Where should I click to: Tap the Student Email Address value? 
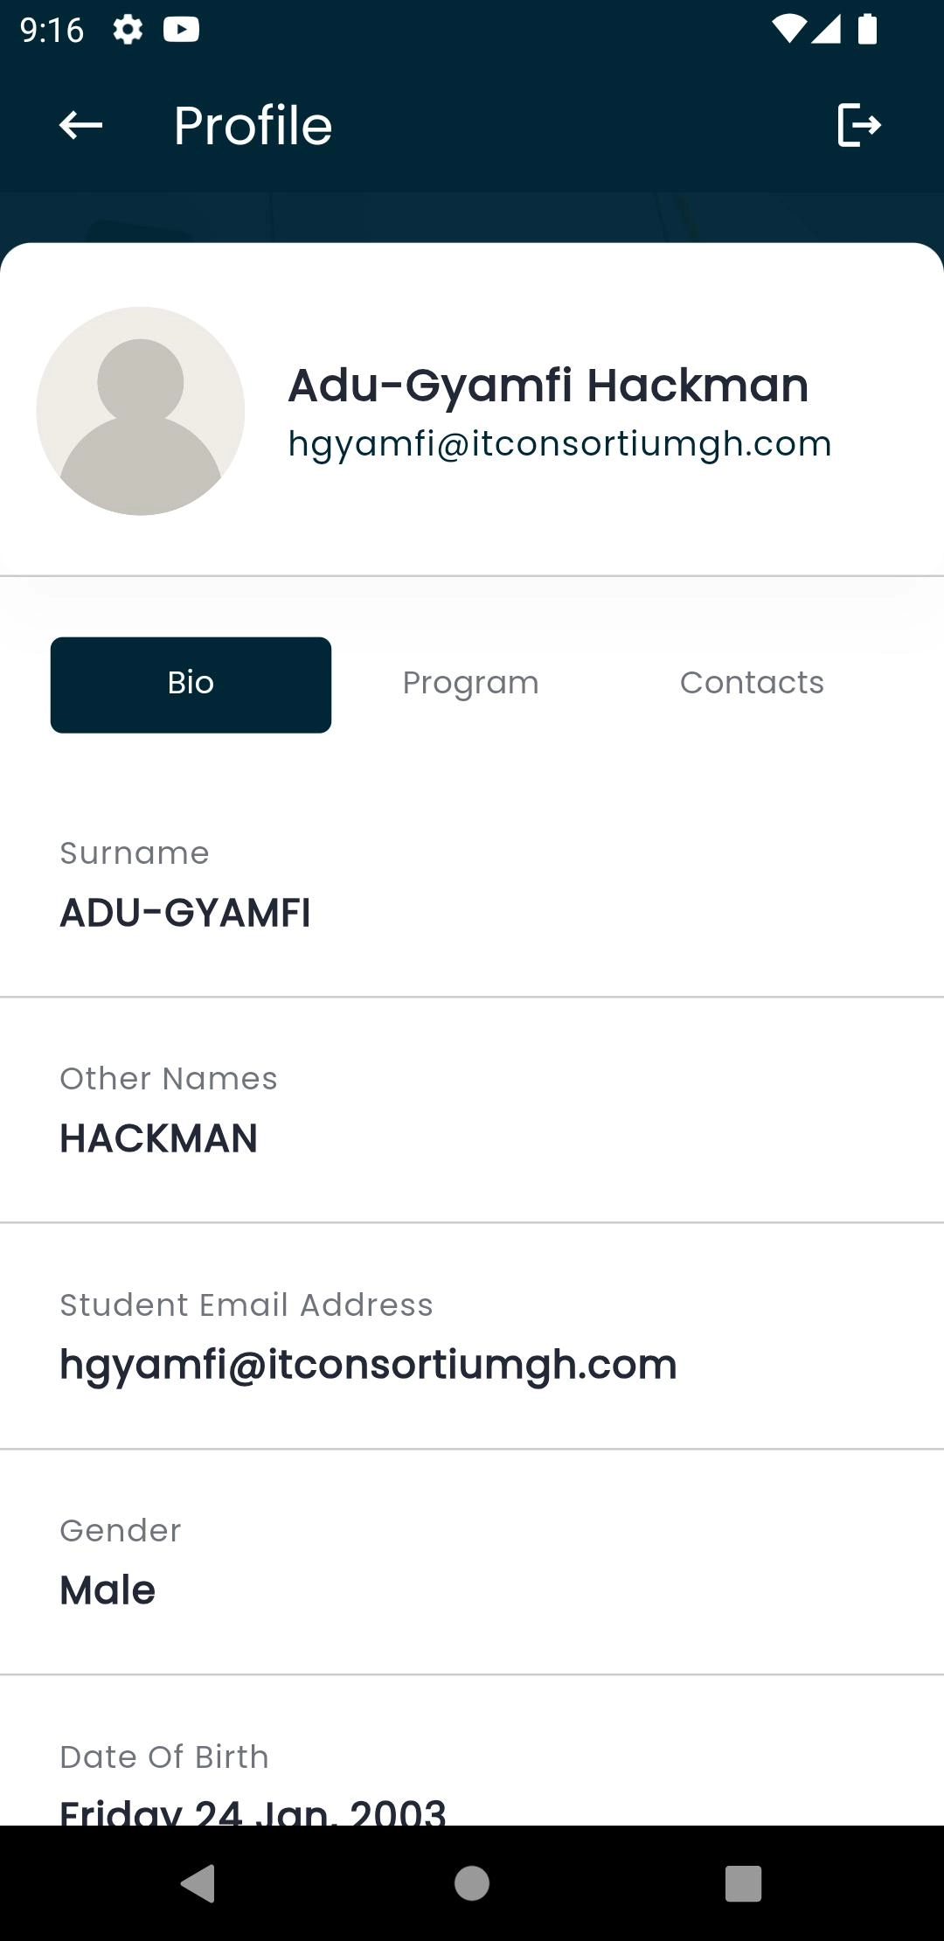point(368,1365)
